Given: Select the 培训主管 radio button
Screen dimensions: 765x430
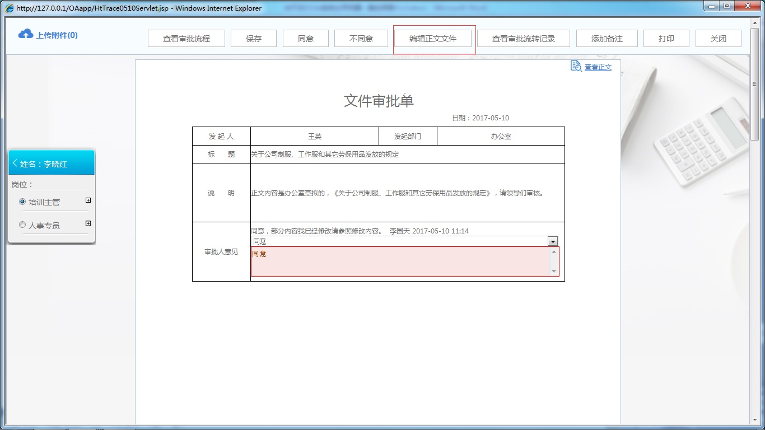Looking at the screenshot, I should point(22,202).
